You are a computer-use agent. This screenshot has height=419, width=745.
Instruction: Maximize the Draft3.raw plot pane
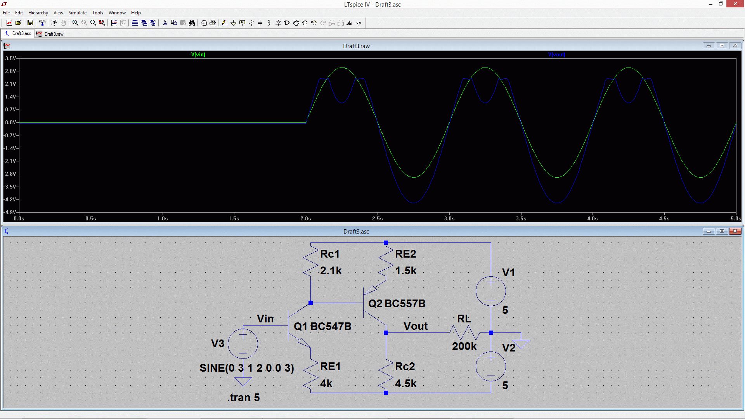coord(722,46)
